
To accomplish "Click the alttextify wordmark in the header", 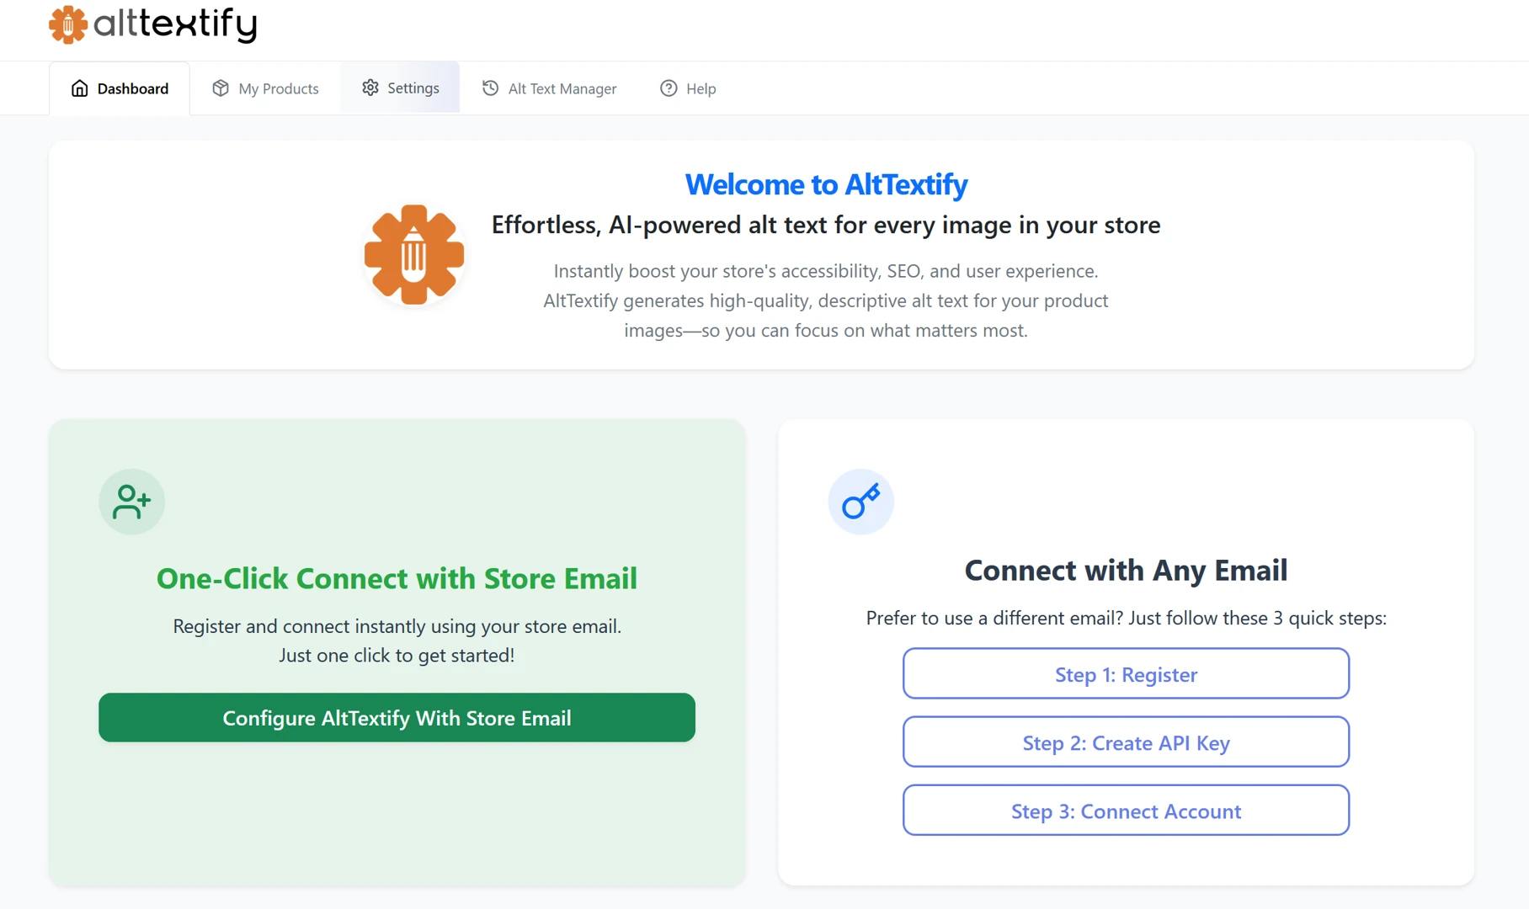I will coord(174,25).
